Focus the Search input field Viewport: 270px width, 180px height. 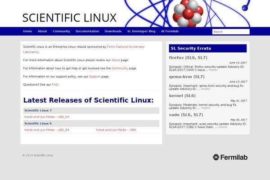click(231, 31)
